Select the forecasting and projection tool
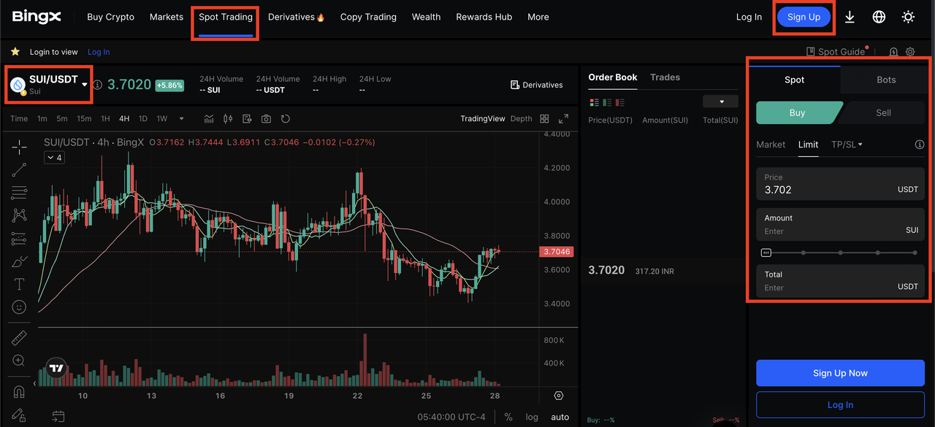Screen dimensions: 935x427 (19, 239)
